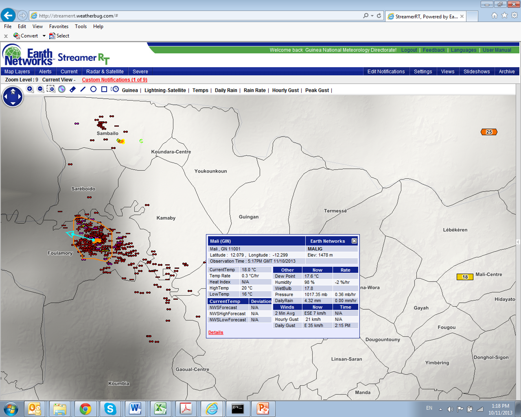Click the browser home icon
This screenshot has width=521, height=417.
coord(494,15)
